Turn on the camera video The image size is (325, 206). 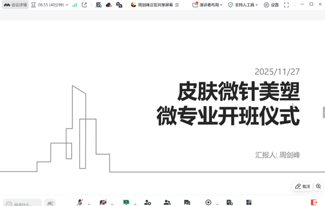[x=103, y=202]
